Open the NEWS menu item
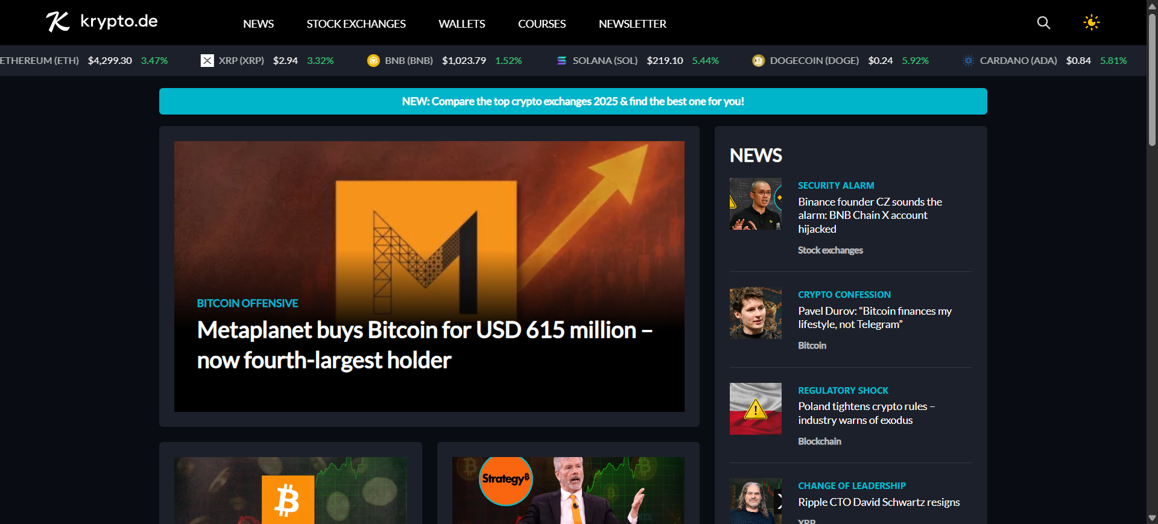The image size is (1158, 524). [x=258, y=24]
